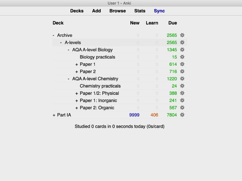Collapse the A-levels deck

pyautogui.click(x=61, y=42)
